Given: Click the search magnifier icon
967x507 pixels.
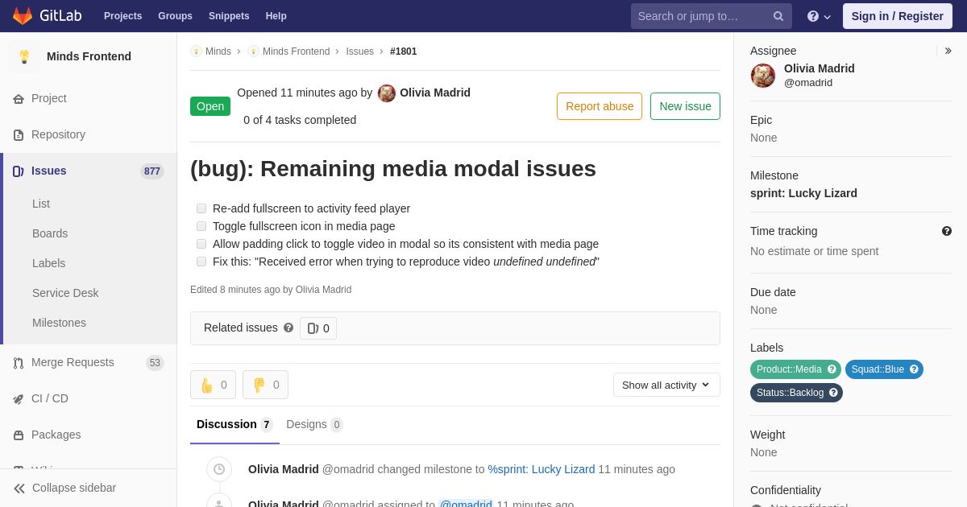Looking at the screenshot, I should point(778,16).
